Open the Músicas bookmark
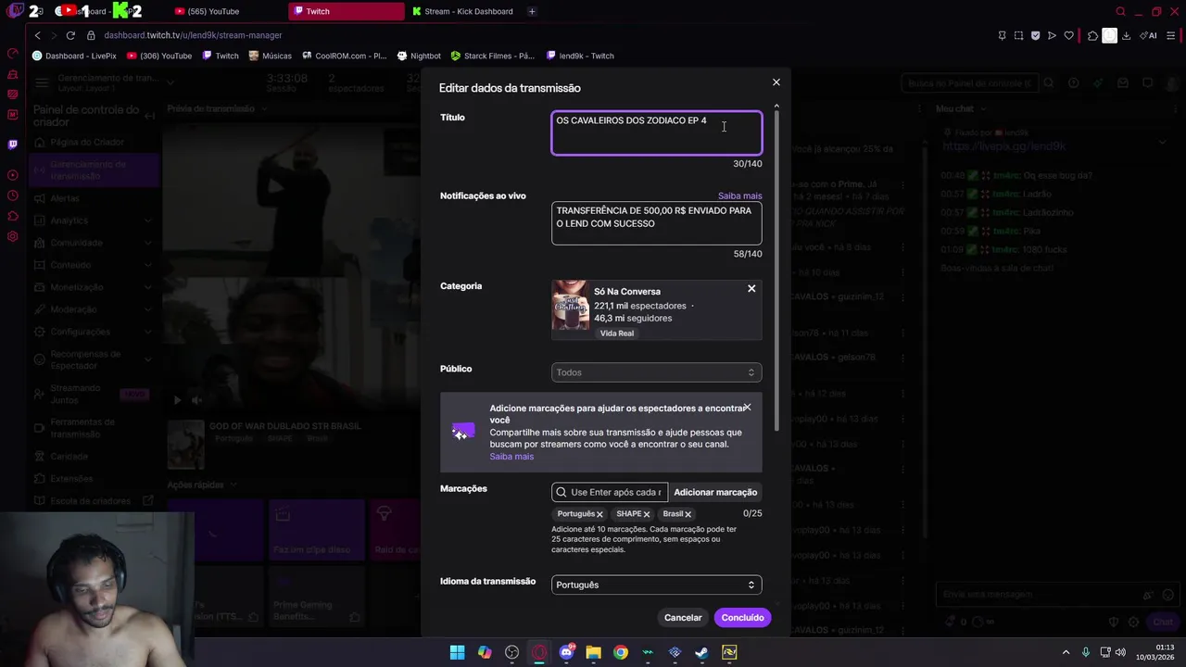 pos(270,56)
